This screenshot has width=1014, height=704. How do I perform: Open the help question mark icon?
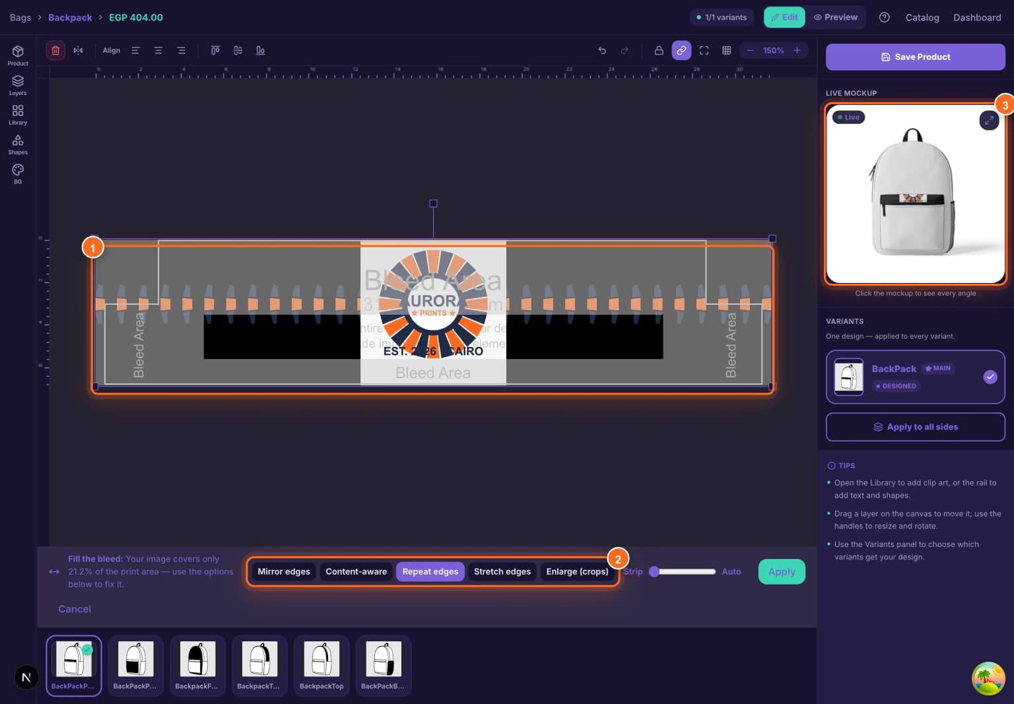tap(884, 17)
